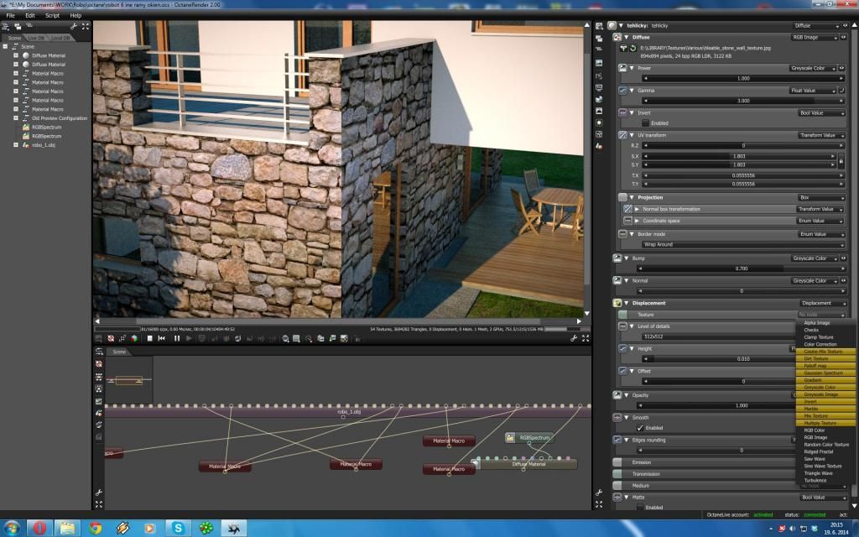The height and width of the screenshot is (537, 859).
Task: Stop the render with the stop button
Action: click(x=149, y=339)
